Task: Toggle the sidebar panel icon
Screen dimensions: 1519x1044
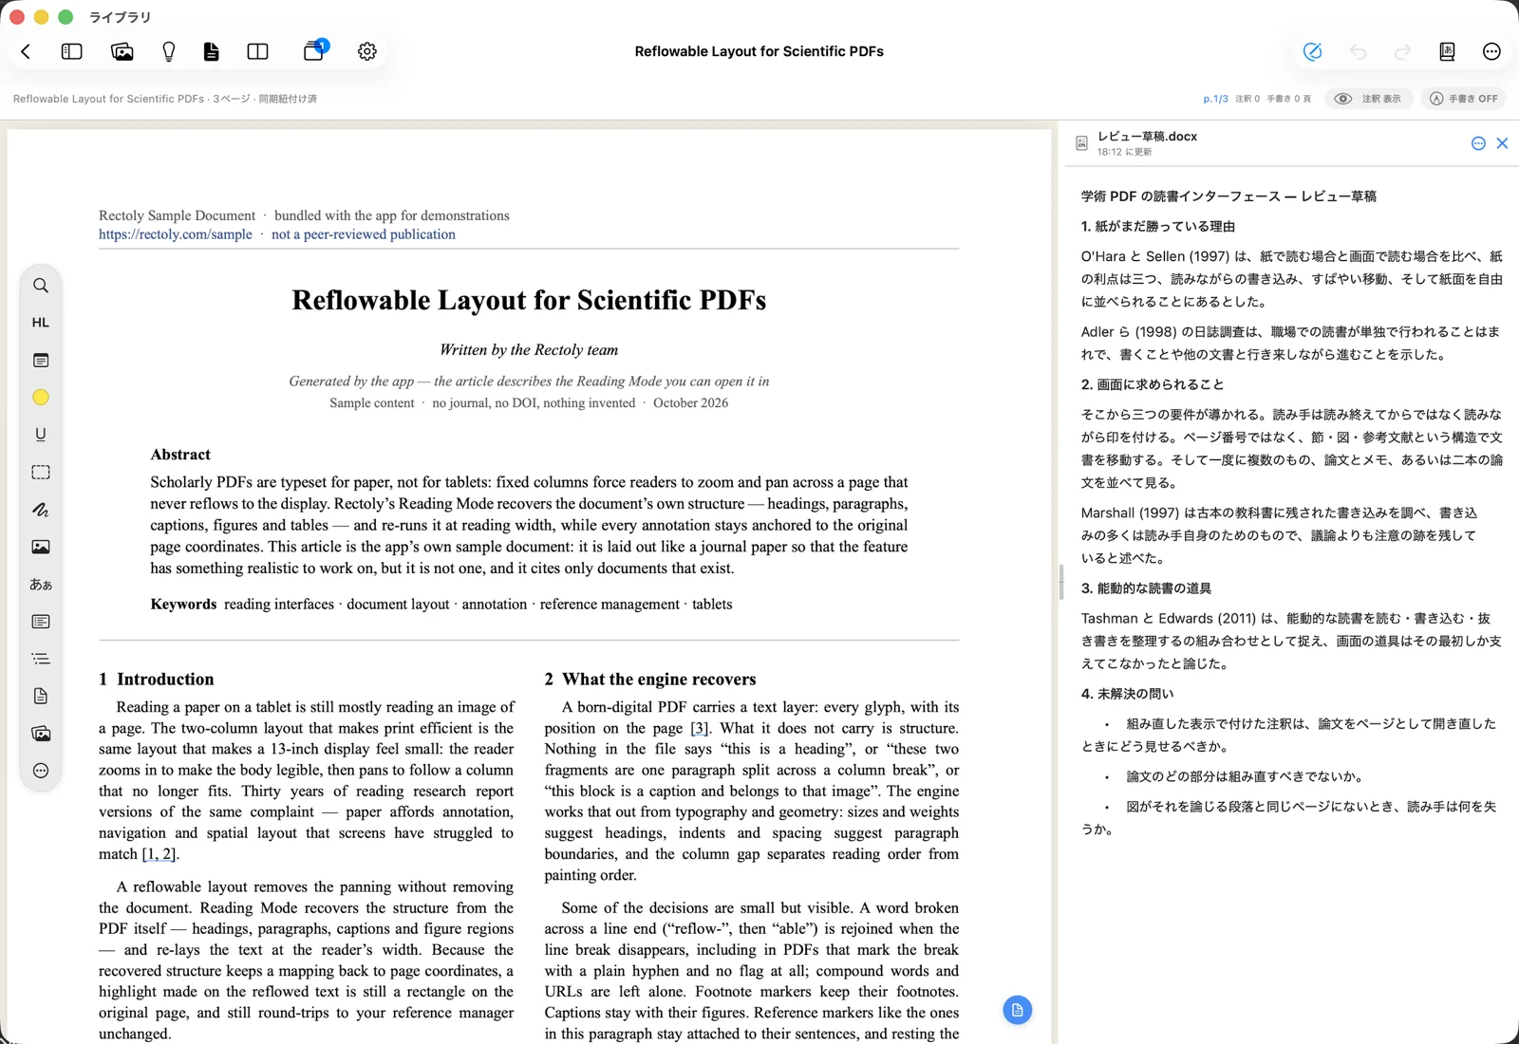Action: tap(71, 51)
